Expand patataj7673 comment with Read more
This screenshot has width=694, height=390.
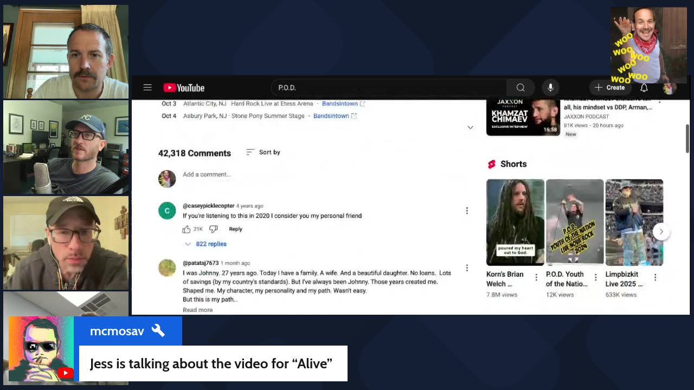197,310
